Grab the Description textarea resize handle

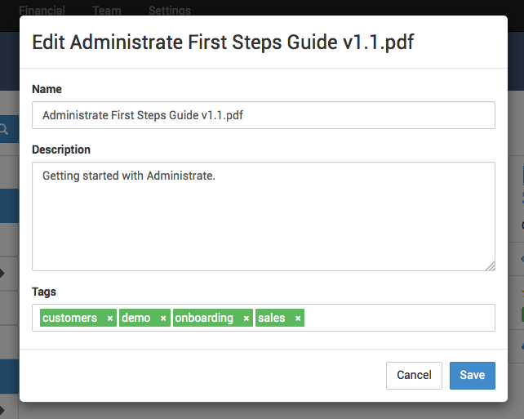click(491, 266)
